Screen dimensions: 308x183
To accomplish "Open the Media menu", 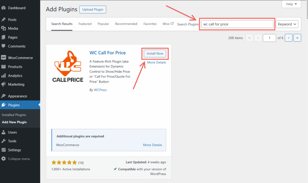I will [x=20, y=28].
